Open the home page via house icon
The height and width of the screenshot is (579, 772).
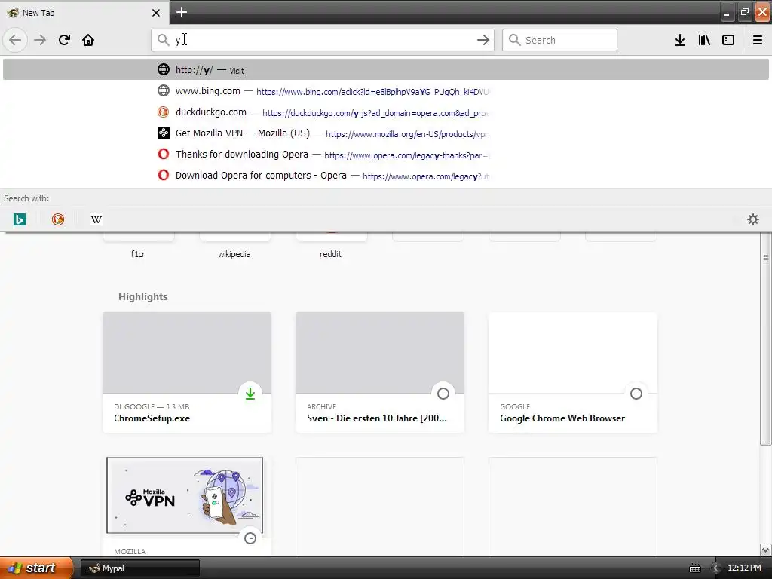tap(88, 40)
